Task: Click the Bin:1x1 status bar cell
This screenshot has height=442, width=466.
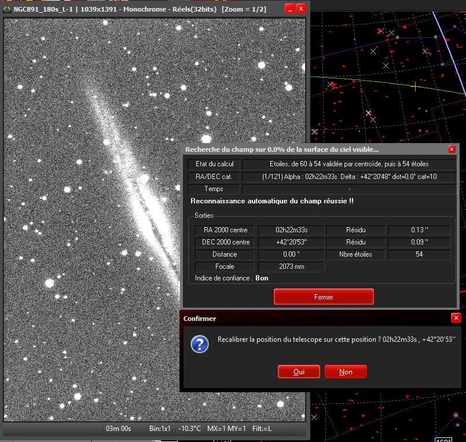Action: tap(160, 429)
